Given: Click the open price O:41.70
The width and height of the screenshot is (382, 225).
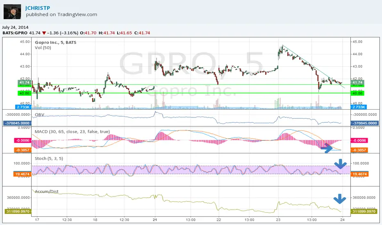Looking at the screenshot, I should (x=88, y=33).
